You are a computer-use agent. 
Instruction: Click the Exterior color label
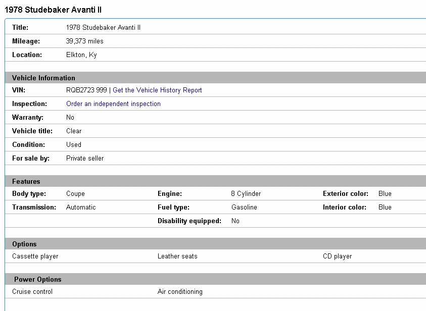(x=346, y=194)
